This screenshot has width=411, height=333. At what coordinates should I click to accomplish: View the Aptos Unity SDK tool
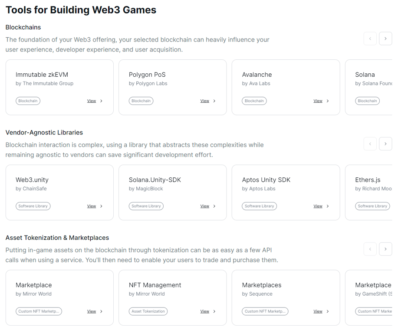click(x=317, y=206)
